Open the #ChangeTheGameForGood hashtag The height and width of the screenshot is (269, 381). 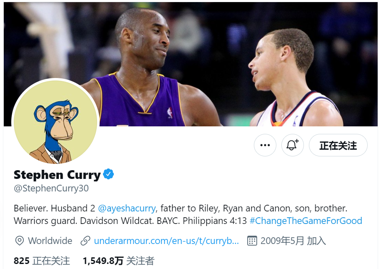(x=306, y=221)
